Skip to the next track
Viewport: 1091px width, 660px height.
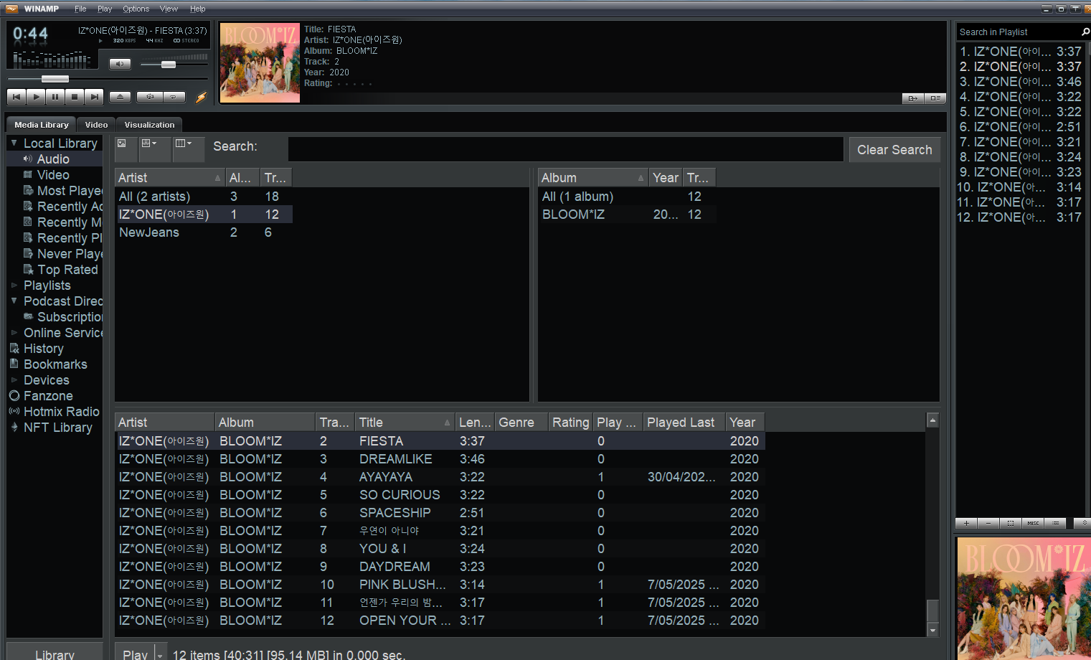[x=94, y=97]
